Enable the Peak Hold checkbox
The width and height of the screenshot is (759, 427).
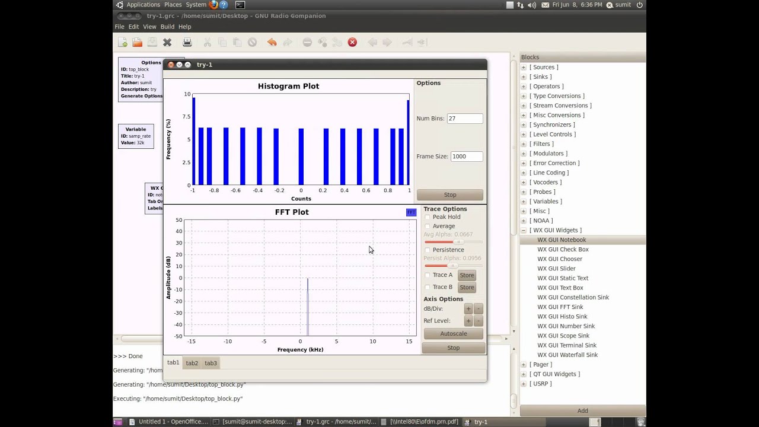click(x=428, y=217)
